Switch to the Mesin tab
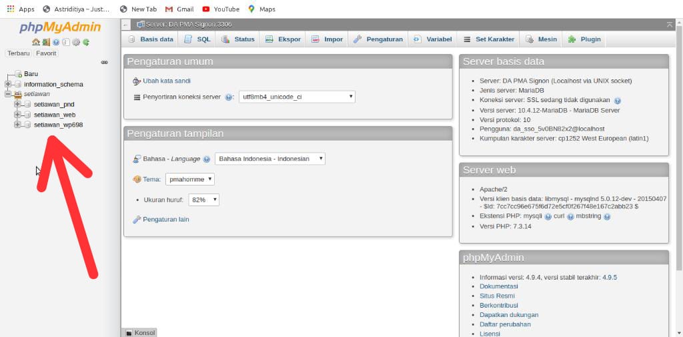This screenshot has width=683, height=337. coord(541,39)
